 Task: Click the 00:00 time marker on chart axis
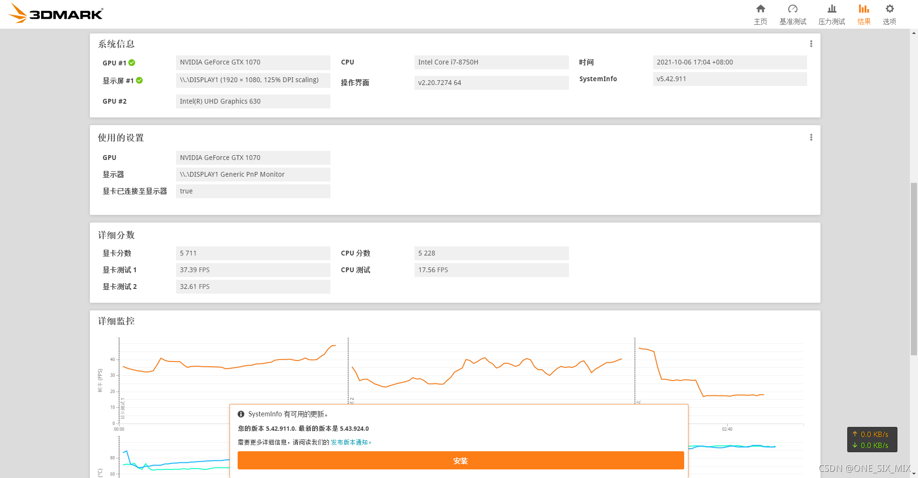point(119,429)
